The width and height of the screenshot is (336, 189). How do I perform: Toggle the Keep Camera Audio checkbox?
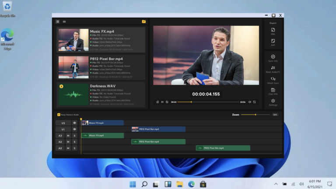[59, 115]
